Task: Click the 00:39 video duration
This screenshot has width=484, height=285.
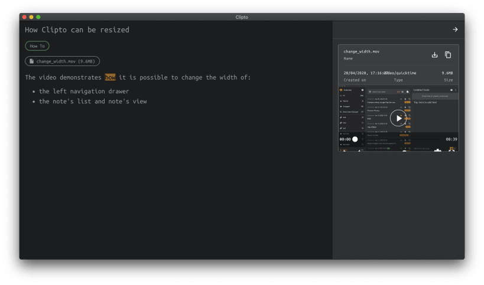Action: coord(451,139)
